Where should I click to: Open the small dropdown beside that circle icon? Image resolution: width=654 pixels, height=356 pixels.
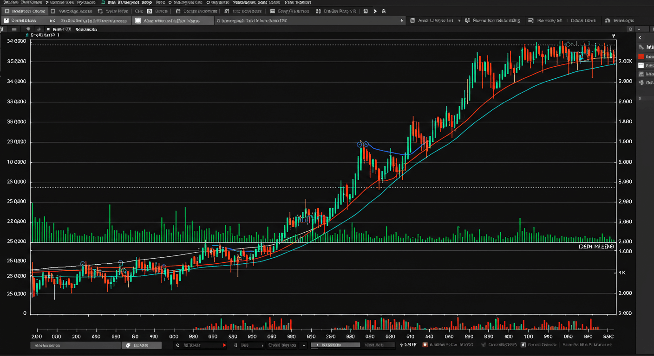coord(639,29)
